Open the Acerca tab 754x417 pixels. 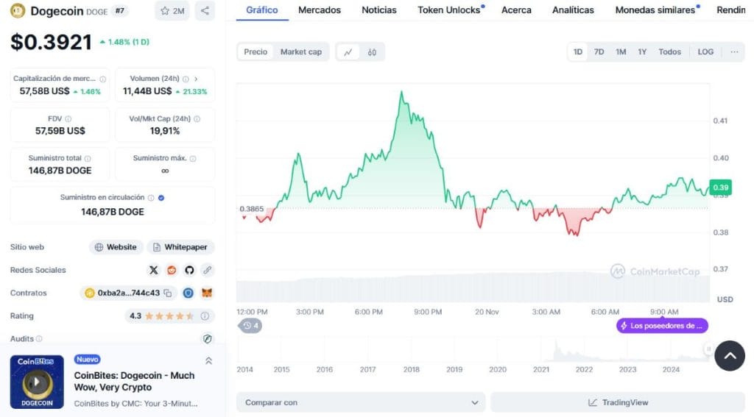(x=516, y=10)
